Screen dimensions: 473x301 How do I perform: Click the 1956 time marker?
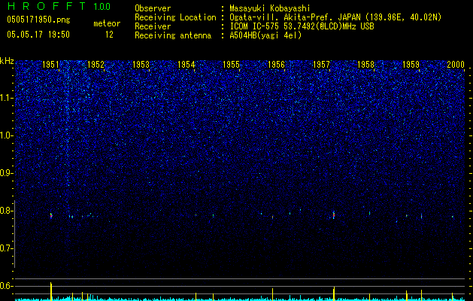276,64
